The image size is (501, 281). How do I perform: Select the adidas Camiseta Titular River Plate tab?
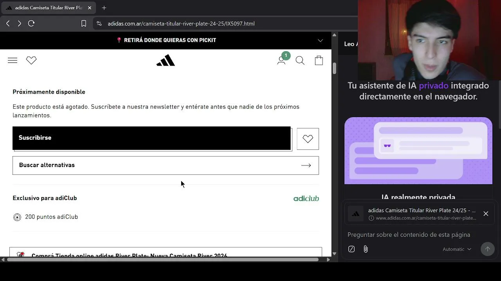49,8
